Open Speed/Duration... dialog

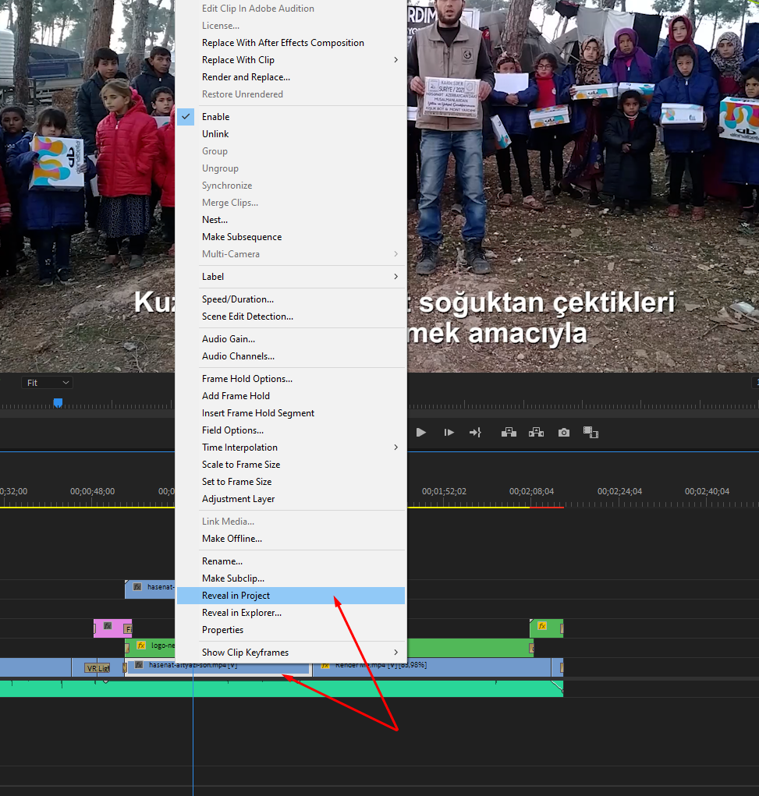pyautogui.click(x=291, y=299)
